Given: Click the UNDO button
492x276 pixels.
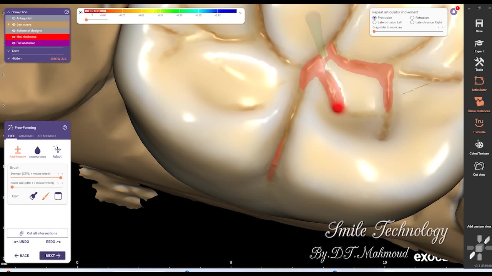Looking at the screenshot, I should (22, 242).
